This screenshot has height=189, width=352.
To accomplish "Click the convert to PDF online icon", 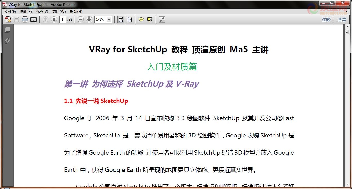I will [x=8, y=20].
